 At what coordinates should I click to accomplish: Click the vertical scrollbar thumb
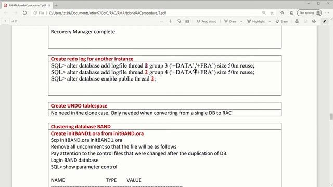pyautogui.click(x=331, y=117)
